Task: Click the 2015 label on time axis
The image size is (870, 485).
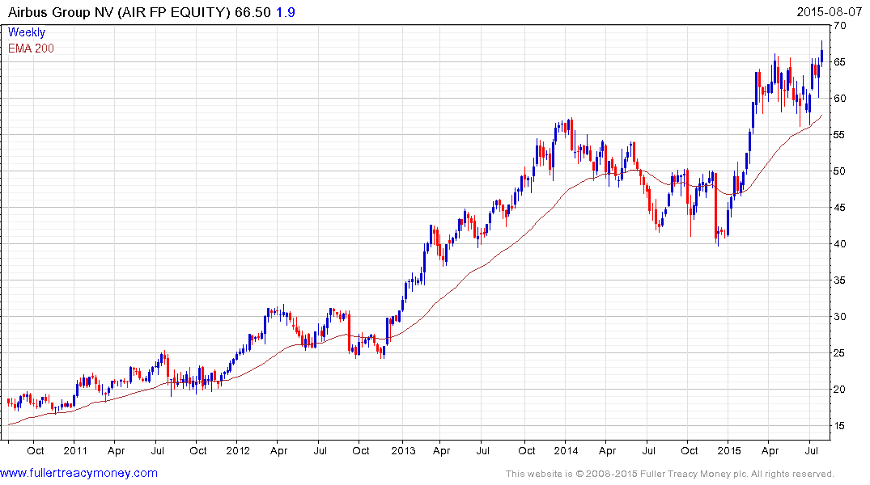Action: pyautogui.click(x=729, y=450)
